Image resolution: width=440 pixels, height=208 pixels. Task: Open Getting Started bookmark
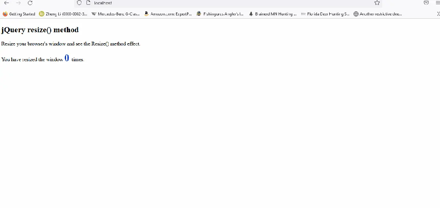[x=19, y=14]
